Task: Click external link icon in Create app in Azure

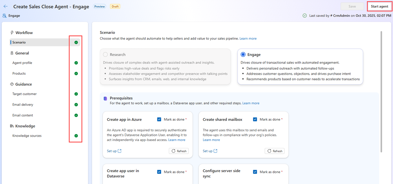Action: click(120, 151)
